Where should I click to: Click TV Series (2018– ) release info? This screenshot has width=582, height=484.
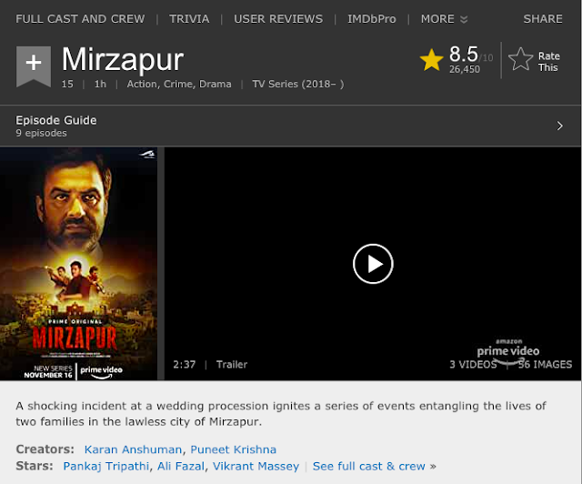[x=298, y=84]
